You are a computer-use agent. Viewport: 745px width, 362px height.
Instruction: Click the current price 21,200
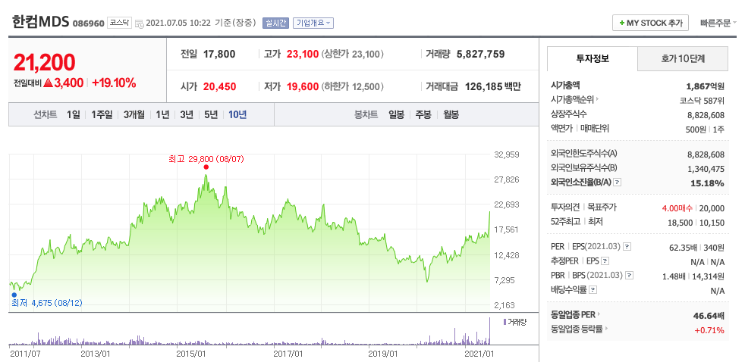(44, 62)
